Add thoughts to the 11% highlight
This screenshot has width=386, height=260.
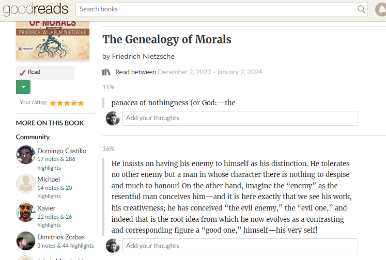tap(240, 118)
